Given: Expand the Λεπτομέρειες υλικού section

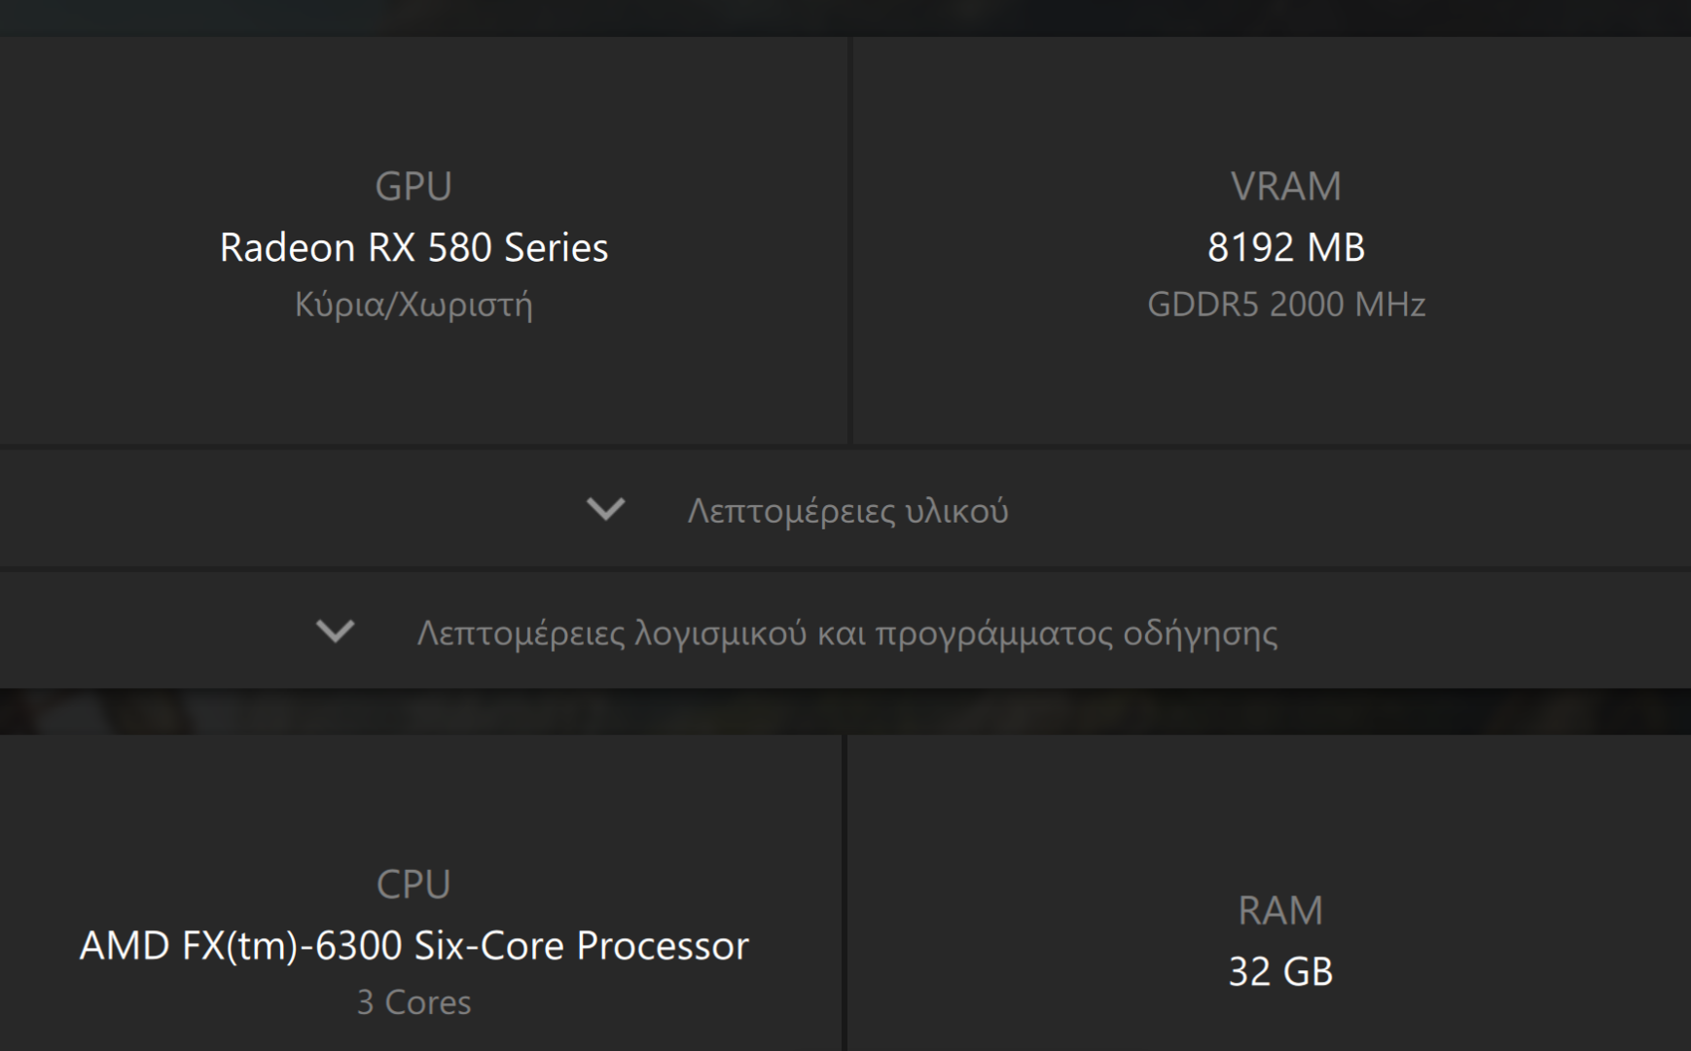Looking at the screenshot, I should [x=847, y=510].
